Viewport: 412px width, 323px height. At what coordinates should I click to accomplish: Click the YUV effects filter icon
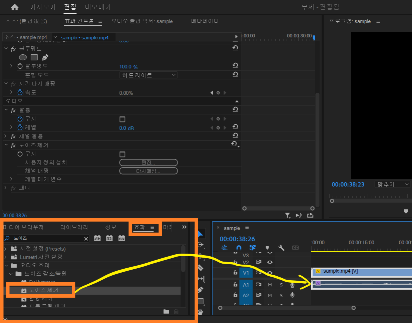[x=121, y=238]
